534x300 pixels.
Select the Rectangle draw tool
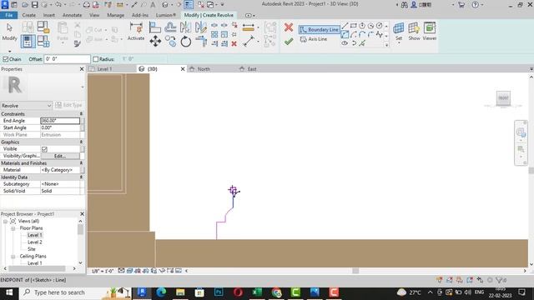(x=354, y=26)
